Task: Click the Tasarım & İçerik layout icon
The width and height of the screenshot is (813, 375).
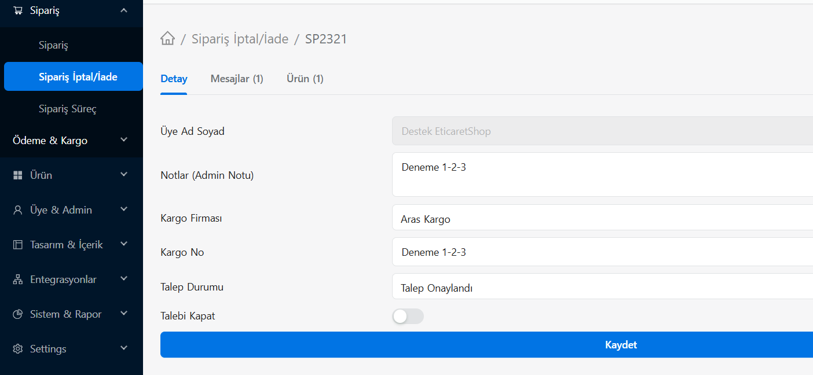Action: click(18, 245)
